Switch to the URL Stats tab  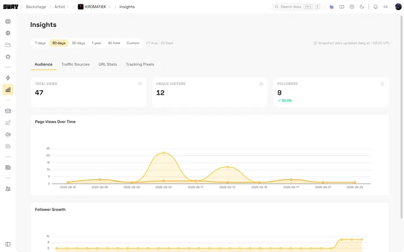108,64
